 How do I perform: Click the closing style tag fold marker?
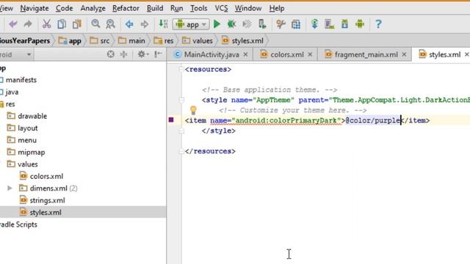click(x=181, y=131)
